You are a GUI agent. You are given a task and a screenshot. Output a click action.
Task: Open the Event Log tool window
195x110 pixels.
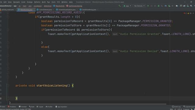[x=176, y=107]
